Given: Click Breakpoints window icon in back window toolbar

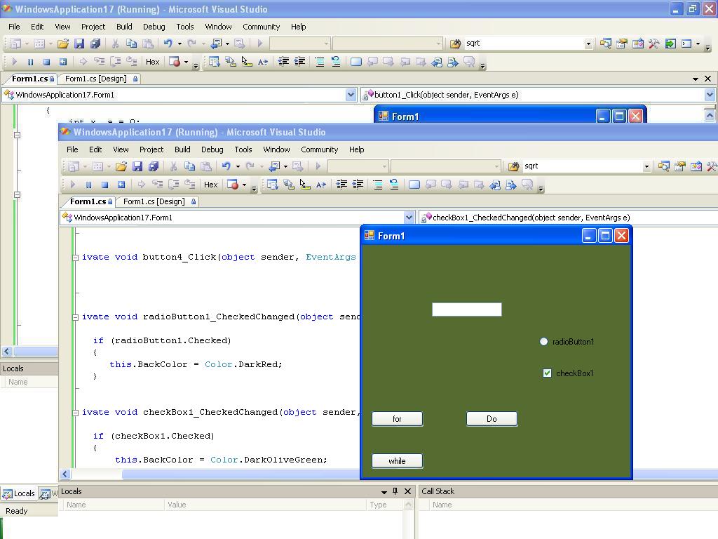Looking at the screenshot, I should pyautogui.click(x=175, y=62).
